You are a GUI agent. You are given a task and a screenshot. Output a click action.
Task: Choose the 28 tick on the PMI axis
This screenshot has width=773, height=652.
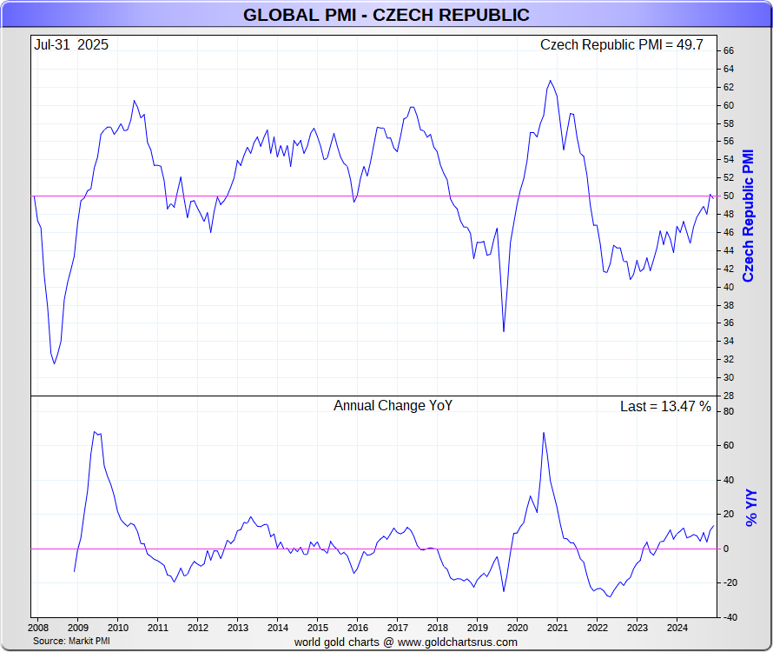pyautogui.click(x=729, y=396)
